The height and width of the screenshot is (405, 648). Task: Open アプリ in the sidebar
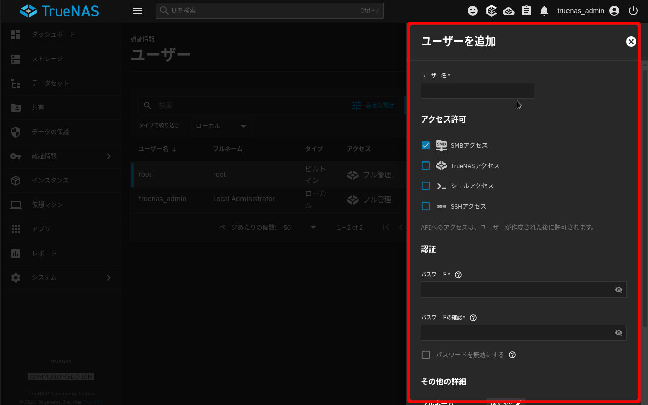[x=61, y=229]
